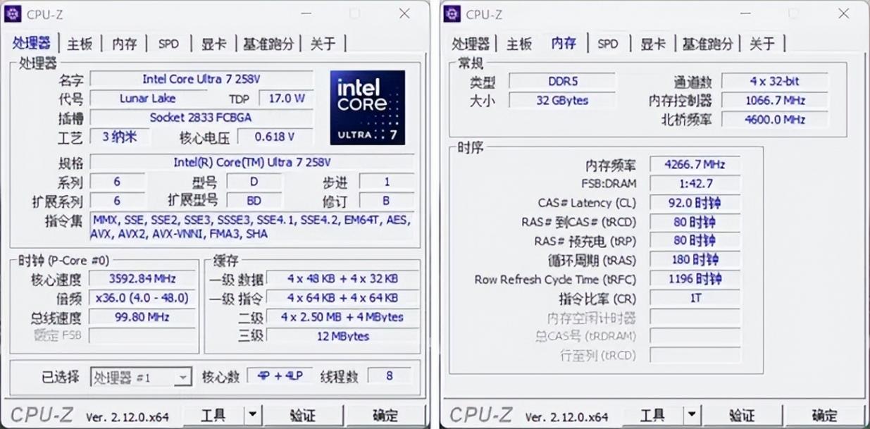The width and height of the screenshot is (870, 429).
Task: Minimize the right CPU-Z window
Action: click(x=747, y=14)
